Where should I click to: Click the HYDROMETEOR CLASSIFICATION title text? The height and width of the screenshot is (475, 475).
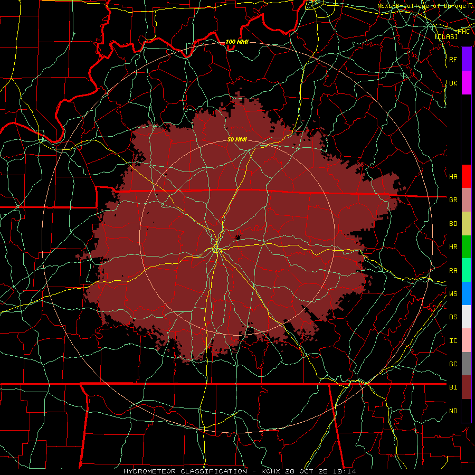(185, 471)
